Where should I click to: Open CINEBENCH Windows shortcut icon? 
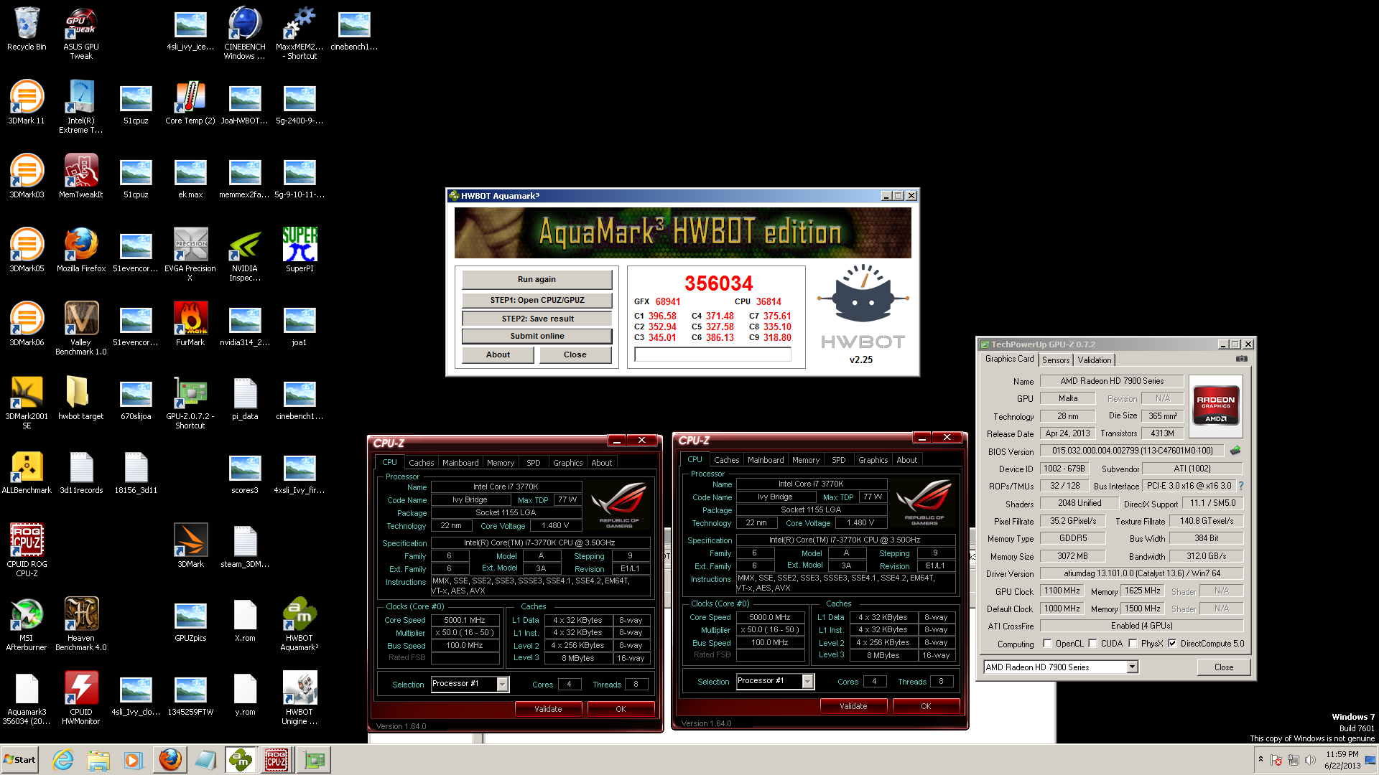(245, 33)
